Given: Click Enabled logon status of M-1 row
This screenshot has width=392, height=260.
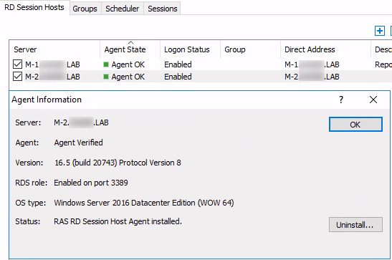Looking at the screenshot, I should coord(178,64).
